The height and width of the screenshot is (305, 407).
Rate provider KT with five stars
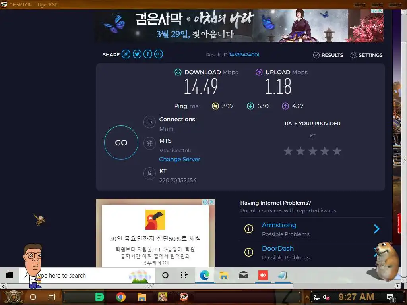tap(337, 151)
